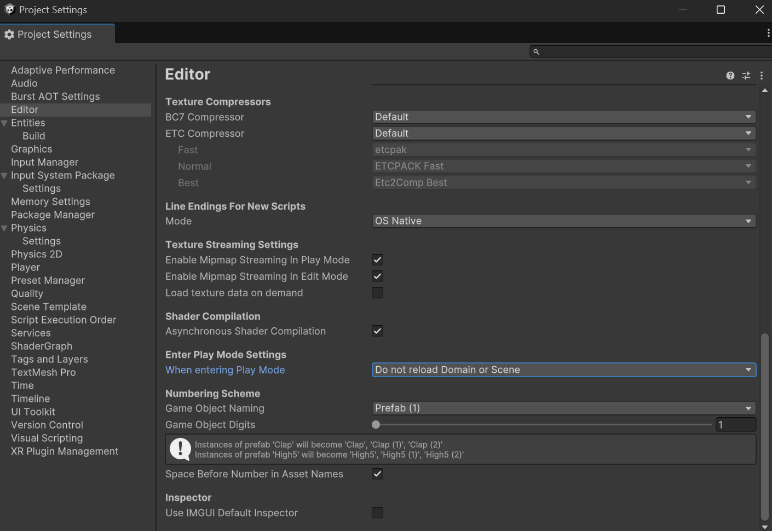
Task: Click the When entering Play Mode link
Action: tap(225, 370)
